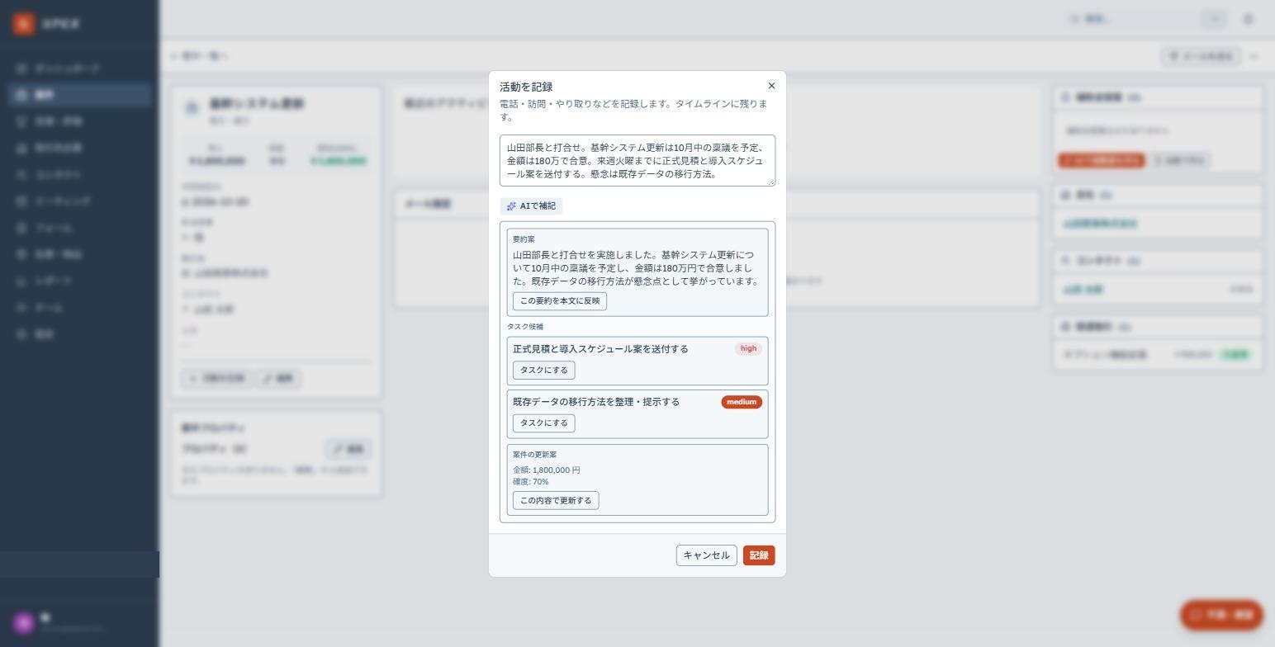1275x647 pixels.
Task: Click この内容で更新する button
Action: 556,501
